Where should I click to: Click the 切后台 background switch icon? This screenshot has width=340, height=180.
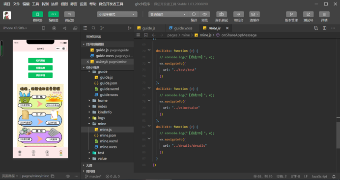coord(238,14)
